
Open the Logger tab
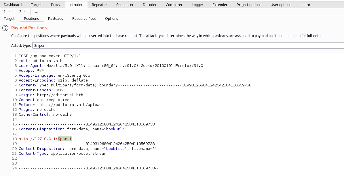coord(197,5)
